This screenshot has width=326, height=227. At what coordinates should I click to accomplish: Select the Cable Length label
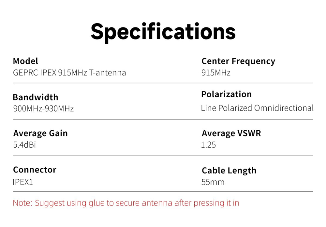pyautogui.click(x=229, y=170)
